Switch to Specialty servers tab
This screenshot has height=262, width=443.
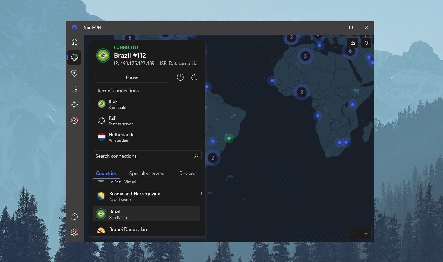147,173
